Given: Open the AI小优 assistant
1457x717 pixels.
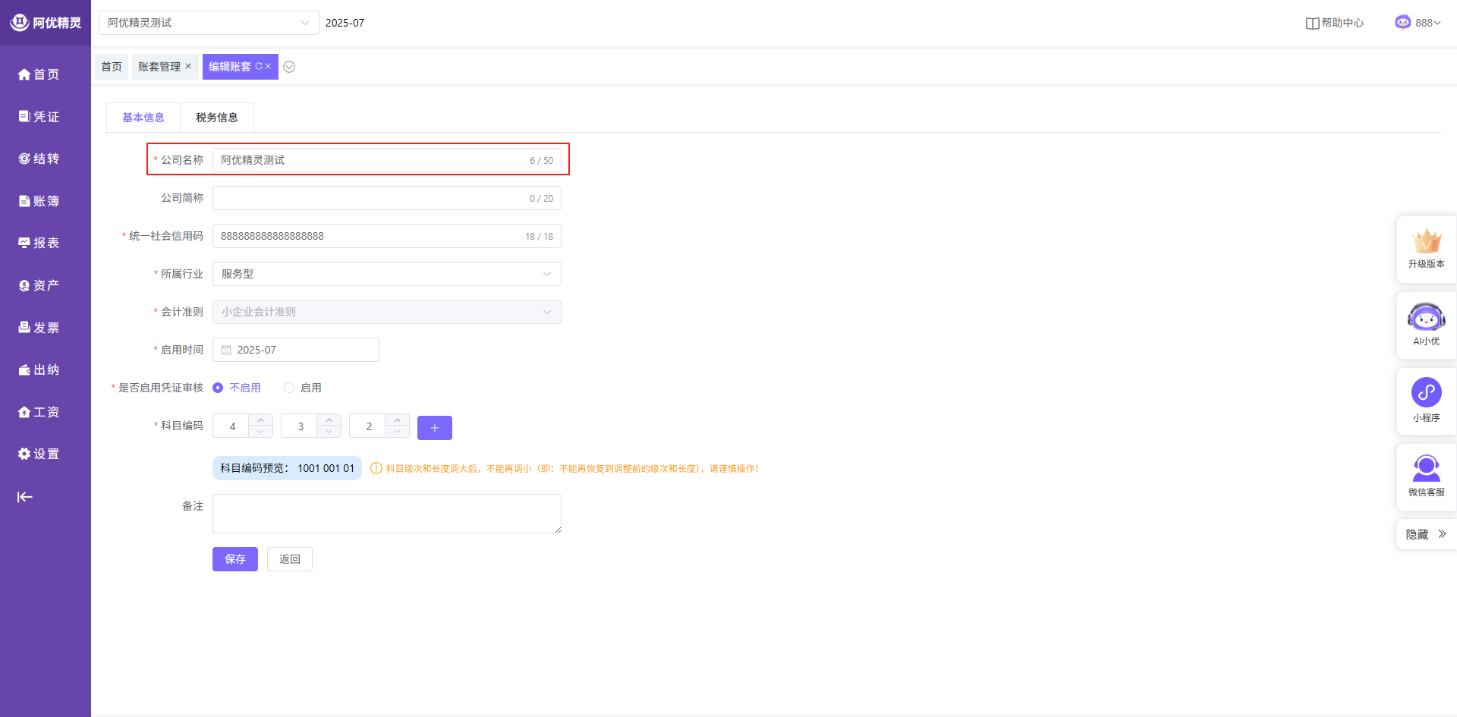Looking at the screenshot, I should pyautogui.click(x=1426, y=324).
